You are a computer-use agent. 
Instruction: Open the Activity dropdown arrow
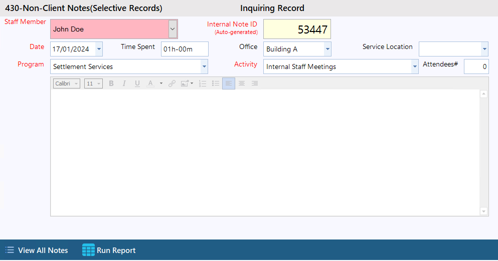(414, 66)
